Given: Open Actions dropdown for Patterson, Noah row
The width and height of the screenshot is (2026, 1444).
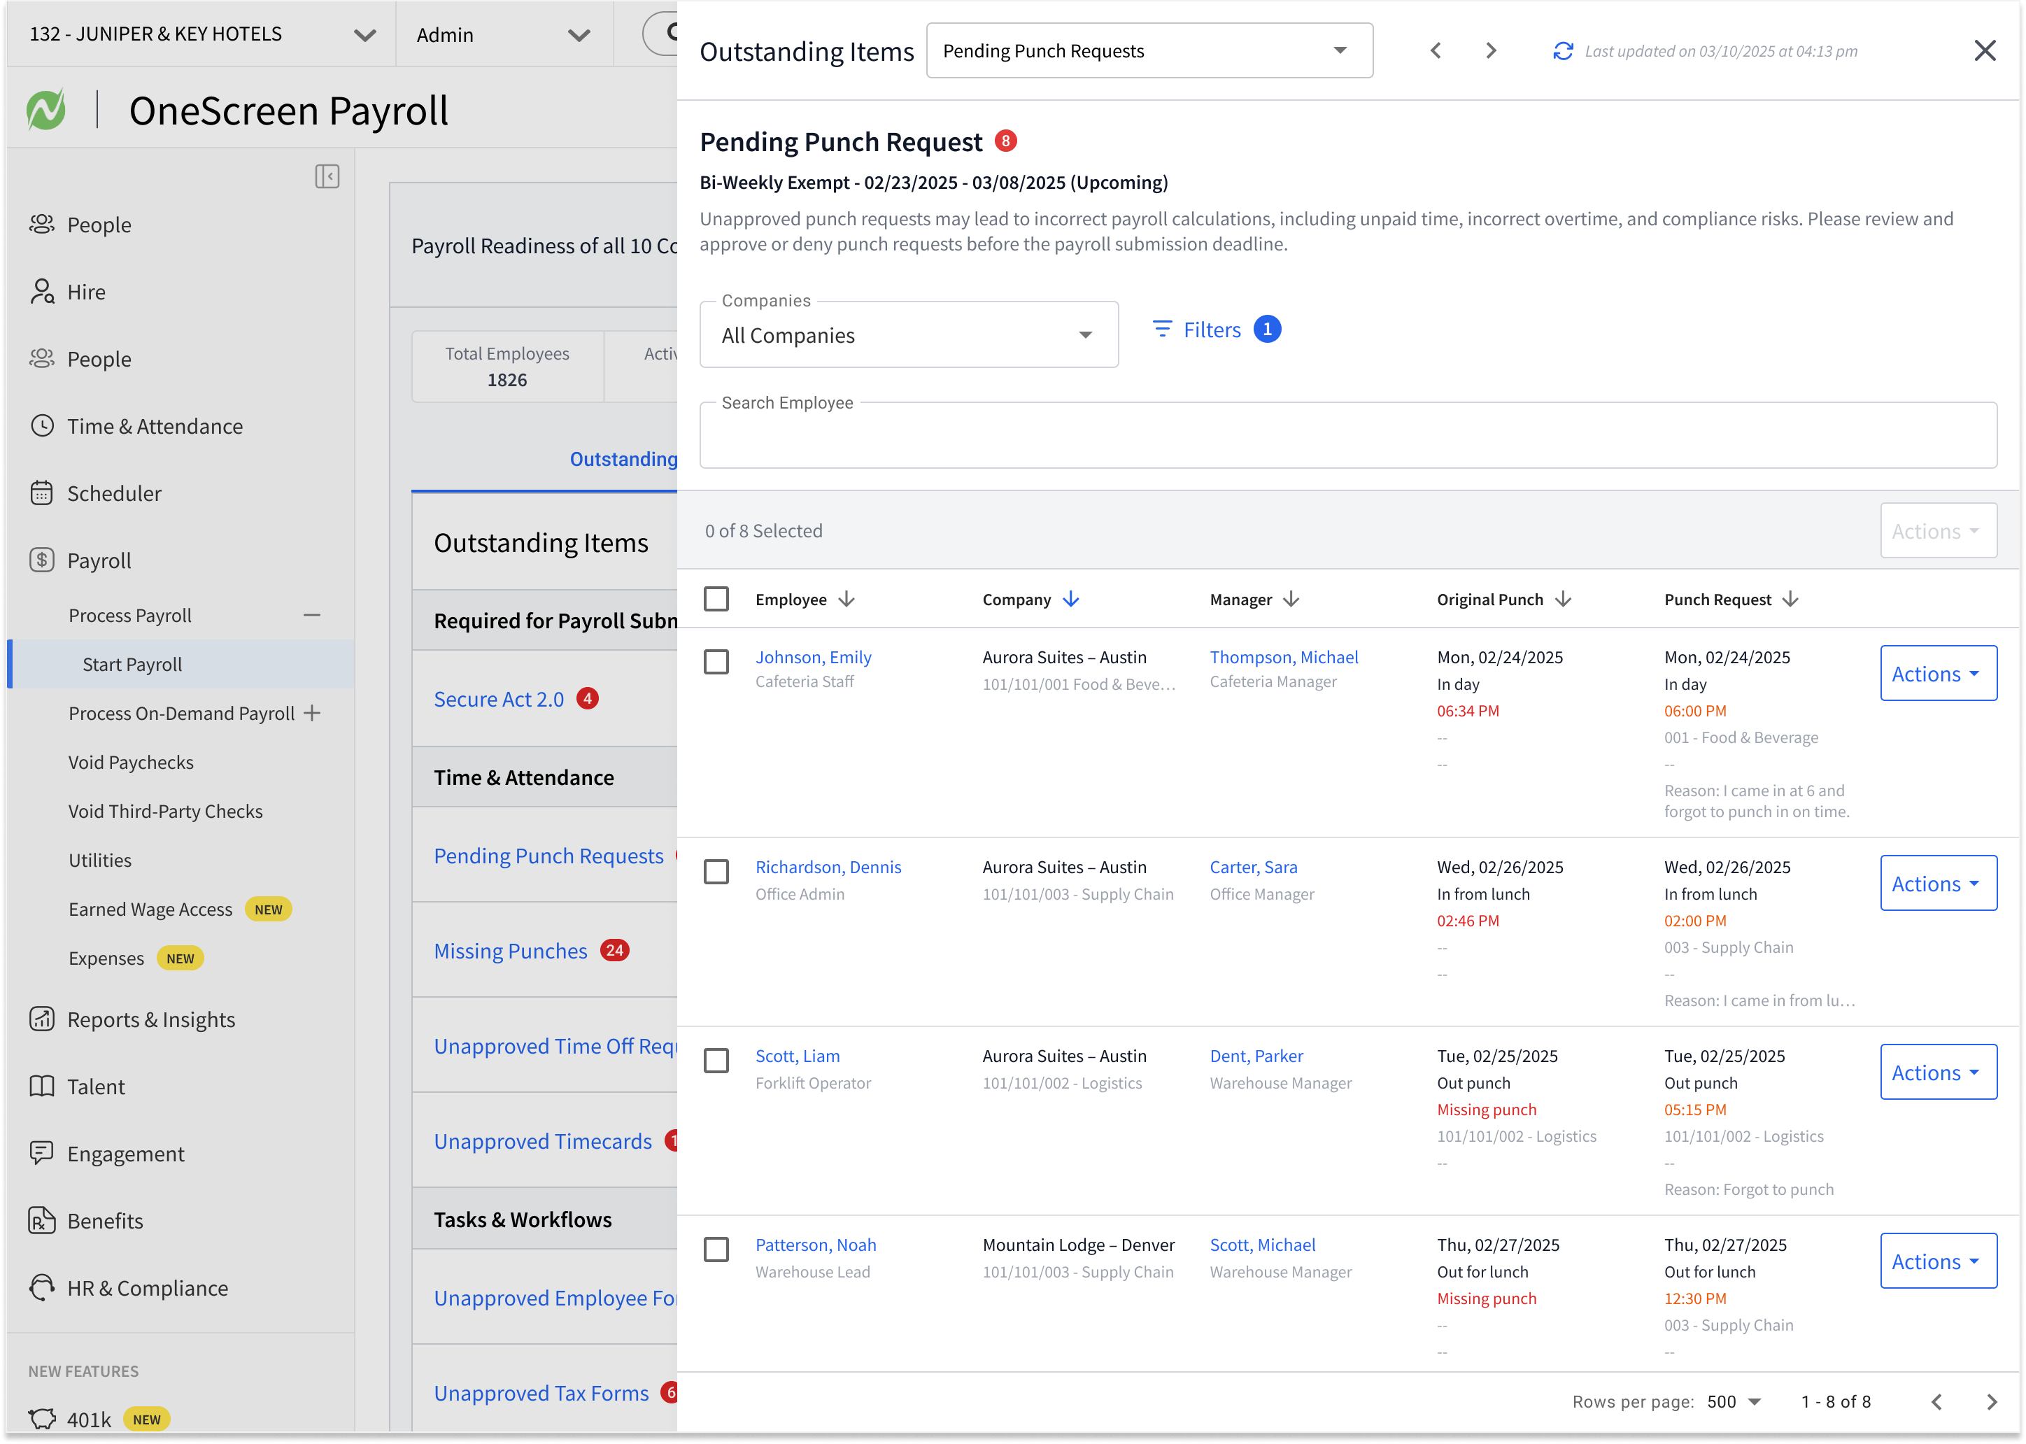Looking at the screenshot, I should coord(1938,1261).
